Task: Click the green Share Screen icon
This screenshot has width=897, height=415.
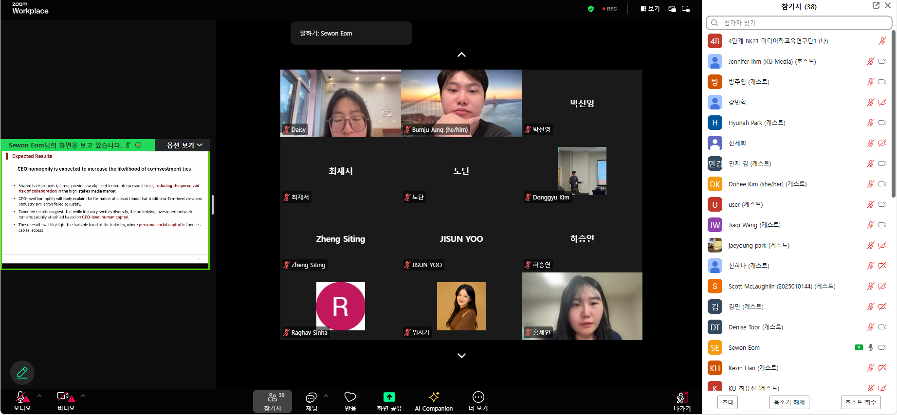Action: (x=389, y=397)
